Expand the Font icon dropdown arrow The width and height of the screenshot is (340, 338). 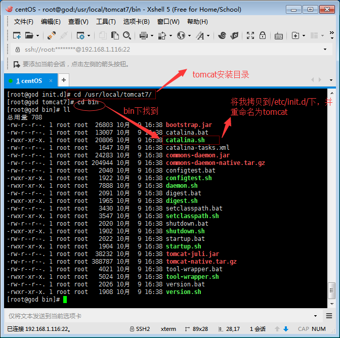208,35
